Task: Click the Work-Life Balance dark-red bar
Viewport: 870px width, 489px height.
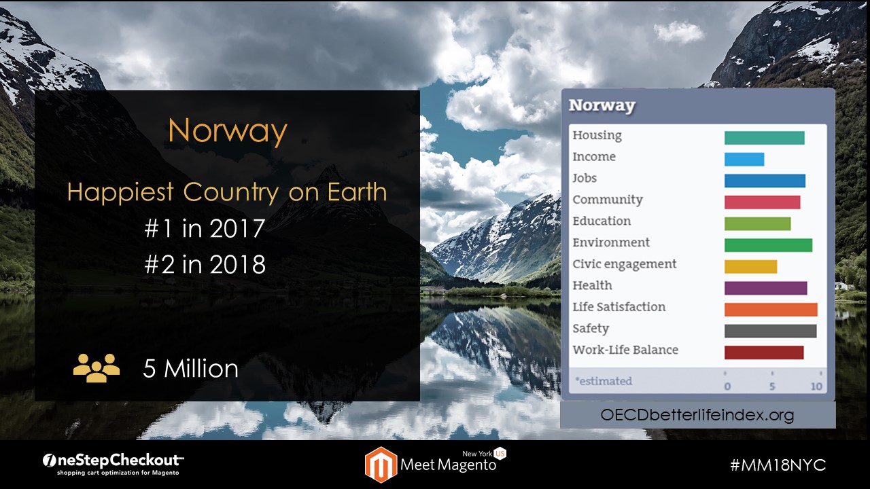Action: 764,352
